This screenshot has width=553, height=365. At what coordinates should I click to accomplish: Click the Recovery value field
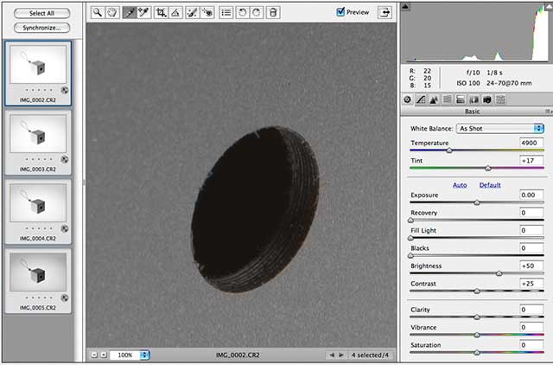[x=531, y=213]
